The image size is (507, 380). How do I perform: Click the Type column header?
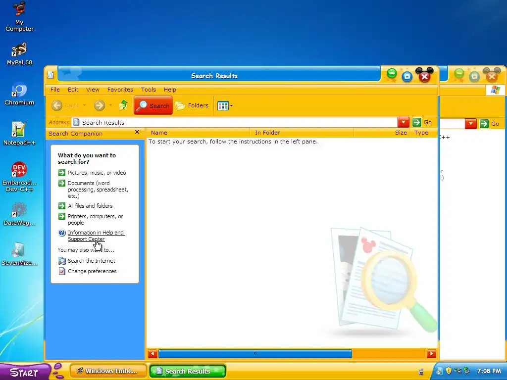click(424, 133)
